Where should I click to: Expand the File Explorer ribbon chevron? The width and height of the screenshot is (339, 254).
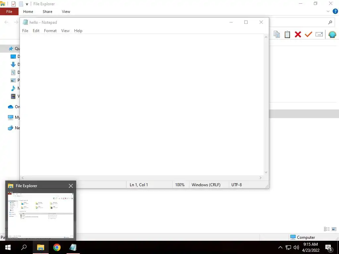coord(328,12)
